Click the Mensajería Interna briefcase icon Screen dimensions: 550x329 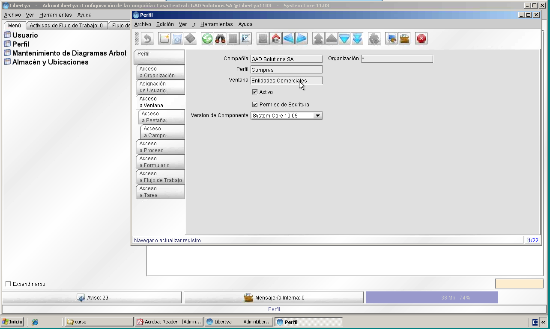click(248, 298)
